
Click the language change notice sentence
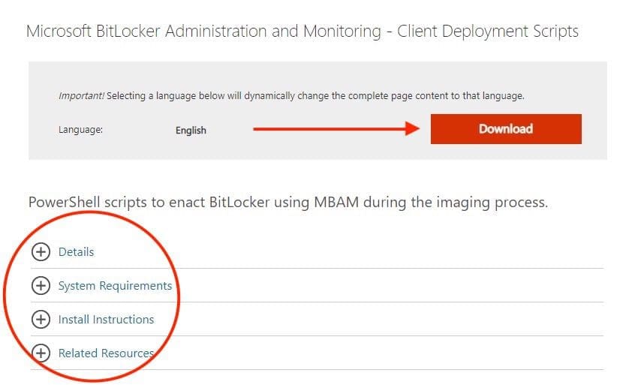pos(315,96)
